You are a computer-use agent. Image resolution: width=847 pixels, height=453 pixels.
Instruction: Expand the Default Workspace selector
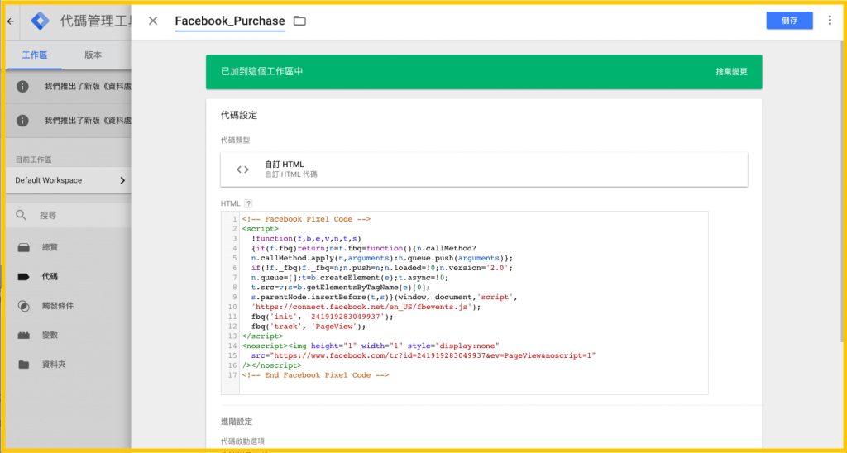(69, 180)
